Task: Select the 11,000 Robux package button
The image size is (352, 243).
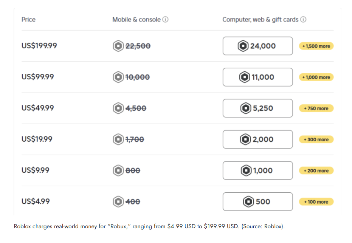Action: (258, 77)
